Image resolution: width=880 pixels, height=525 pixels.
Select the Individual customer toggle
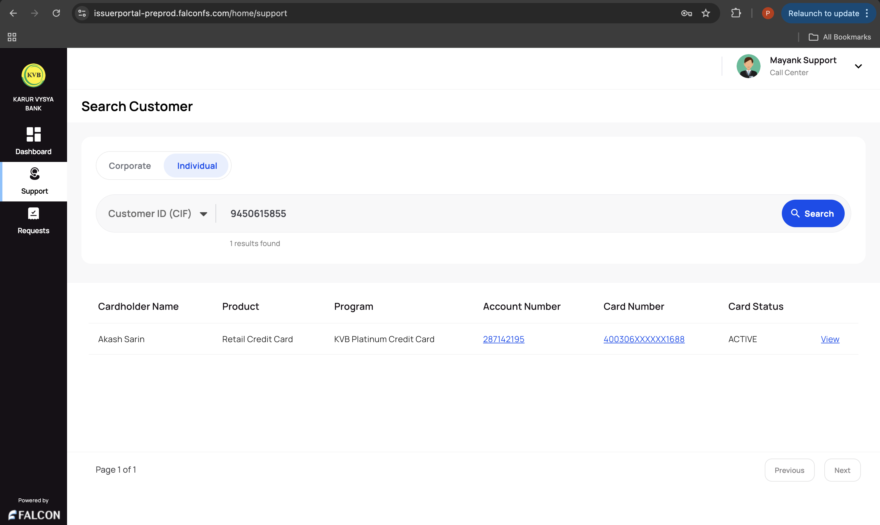point(197,166)
